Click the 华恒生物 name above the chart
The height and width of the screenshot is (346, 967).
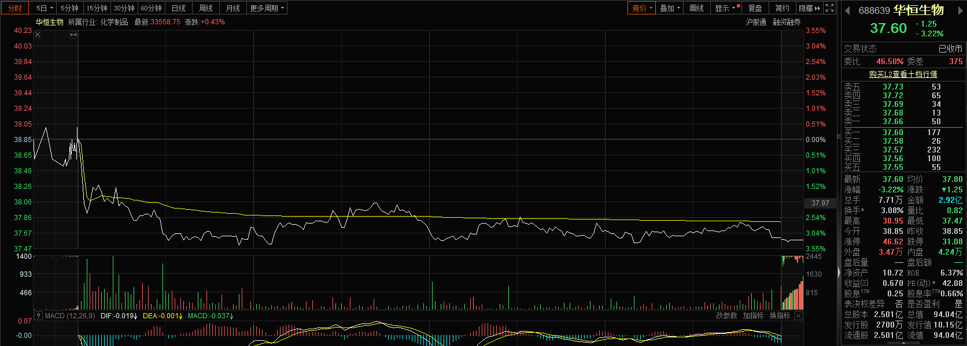pos(50,22)
